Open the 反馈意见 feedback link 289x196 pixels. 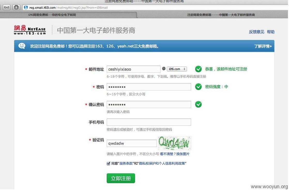pyautogui.click(x=256, y=32)
